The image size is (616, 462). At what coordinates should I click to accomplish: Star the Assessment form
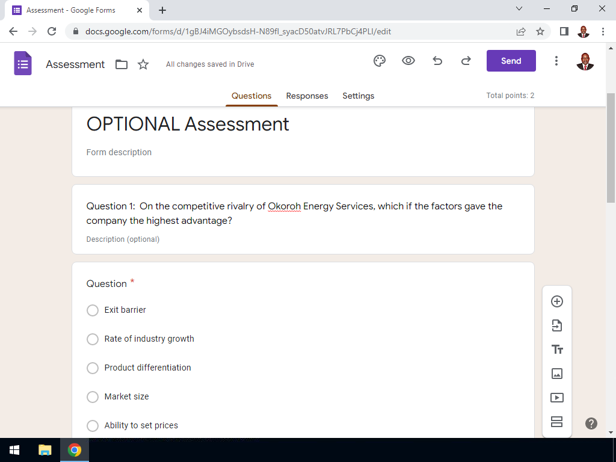click(x=143, y=64)
